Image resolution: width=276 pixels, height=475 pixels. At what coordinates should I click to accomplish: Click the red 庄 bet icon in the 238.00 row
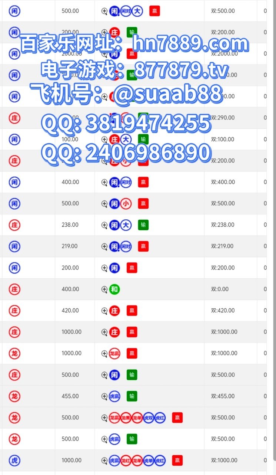pyautogui.click(x=14, y=225)
